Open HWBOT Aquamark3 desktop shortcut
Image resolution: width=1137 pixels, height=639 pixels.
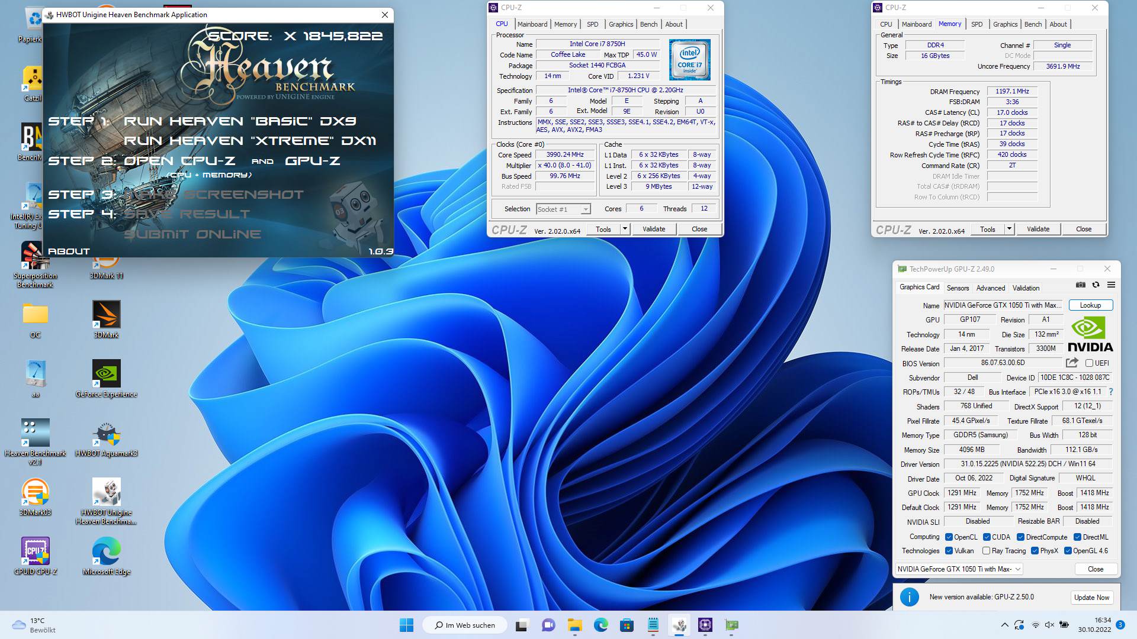(x=107, y=438)
